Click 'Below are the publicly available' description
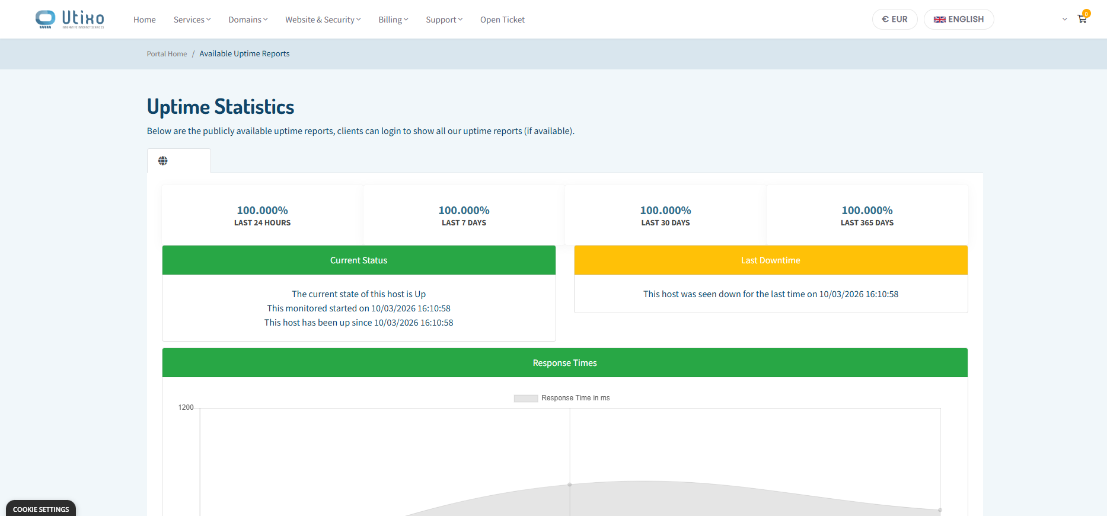The image size is (1107, 516). (361, 131)
